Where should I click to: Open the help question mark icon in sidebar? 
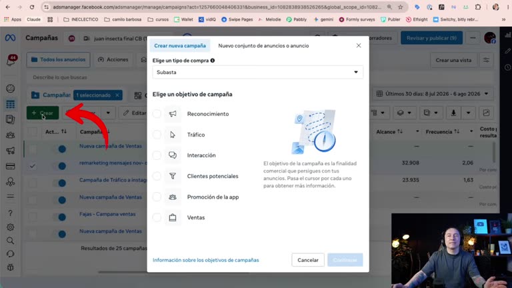(11, 213)
